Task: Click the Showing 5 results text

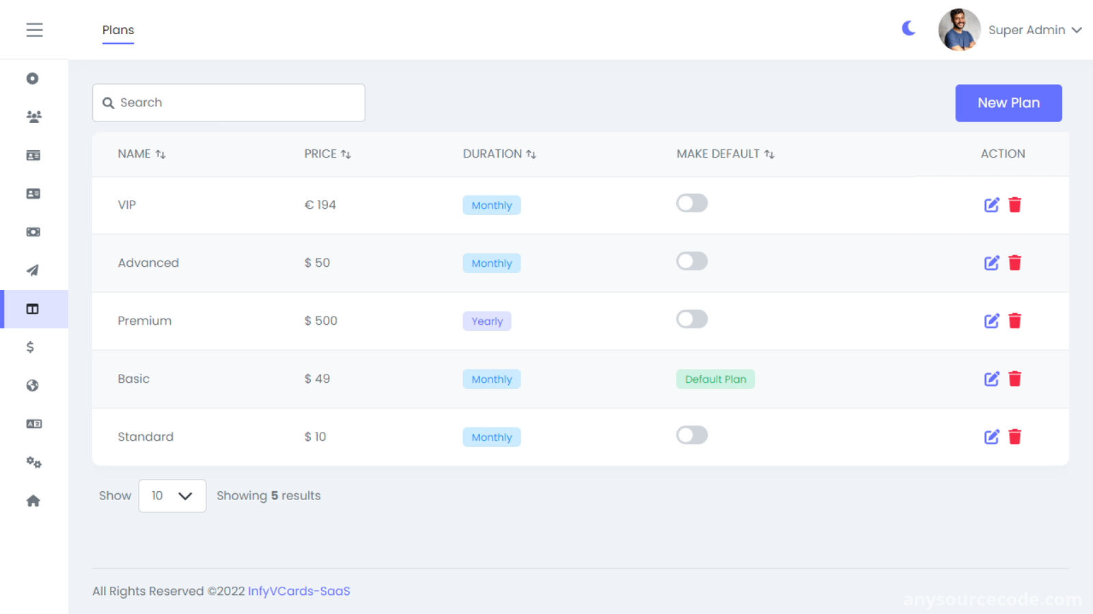Action: pyautogui.click(x=268, y=496)
